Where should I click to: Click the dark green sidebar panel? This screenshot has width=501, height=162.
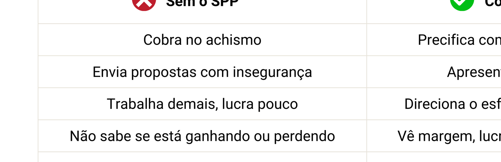click(x=18, y=81)
